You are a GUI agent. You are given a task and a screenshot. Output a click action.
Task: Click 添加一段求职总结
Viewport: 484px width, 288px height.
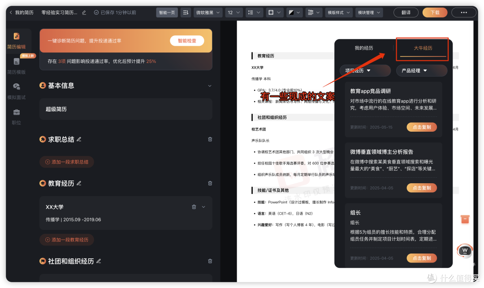coord(67,162)
